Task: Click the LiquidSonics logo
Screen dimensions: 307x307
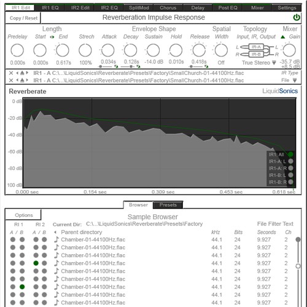Action: coord(280,91)
